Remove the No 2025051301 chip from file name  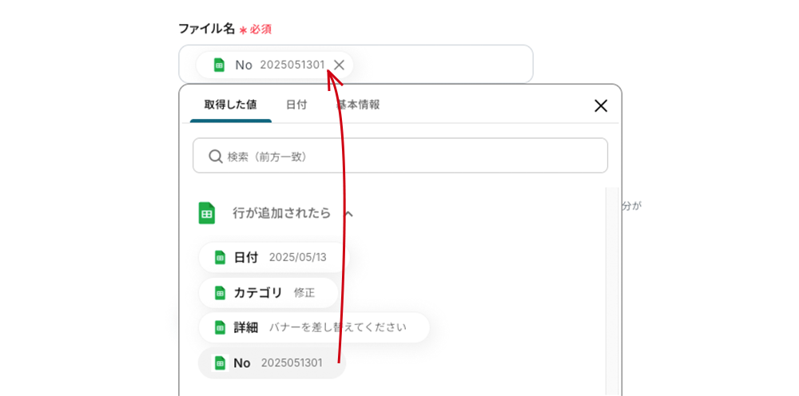[x=339, y=65]
